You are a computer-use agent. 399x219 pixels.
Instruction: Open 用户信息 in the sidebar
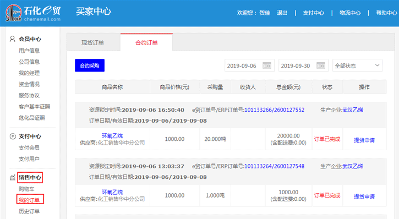point(29,51)
